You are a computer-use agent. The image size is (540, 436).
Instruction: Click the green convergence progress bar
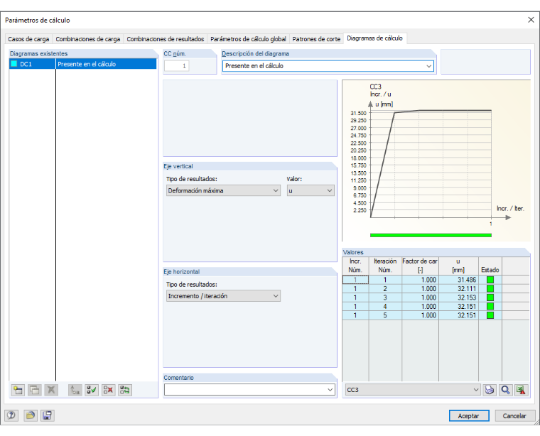[x=431, y=235]
